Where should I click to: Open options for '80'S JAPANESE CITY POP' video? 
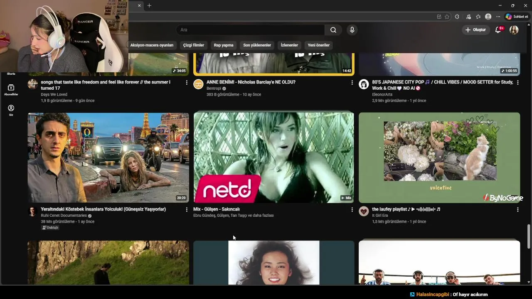coord(517,83)
